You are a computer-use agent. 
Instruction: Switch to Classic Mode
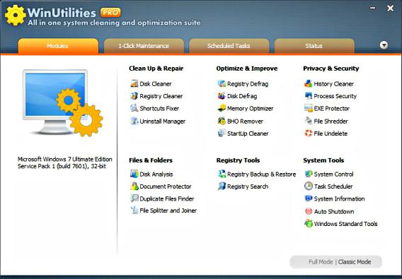pos(355,262)
